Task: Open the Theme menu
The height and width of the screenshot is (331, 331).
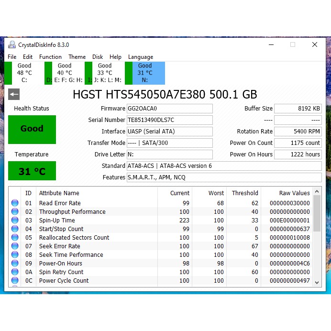Action: (x=77, y=57)
